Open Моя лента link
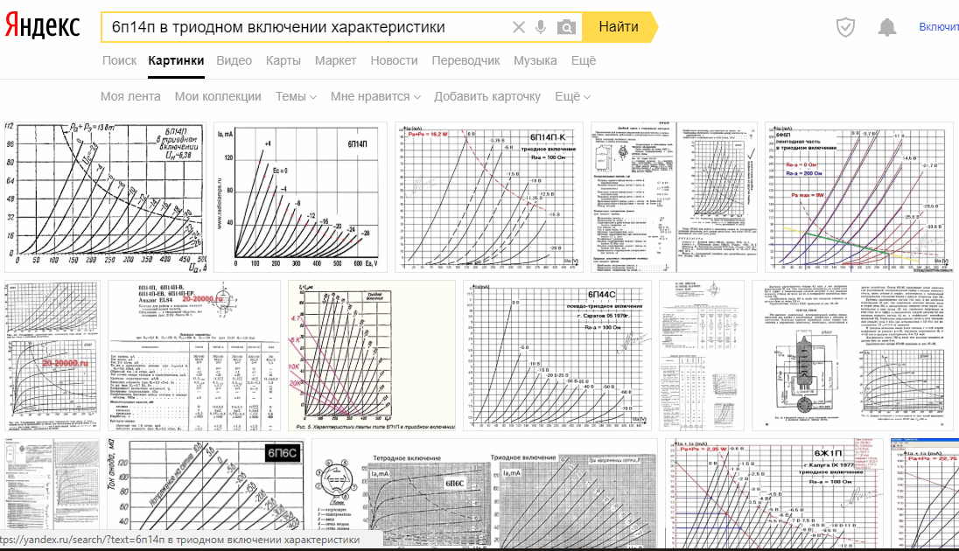 [130, 96]
